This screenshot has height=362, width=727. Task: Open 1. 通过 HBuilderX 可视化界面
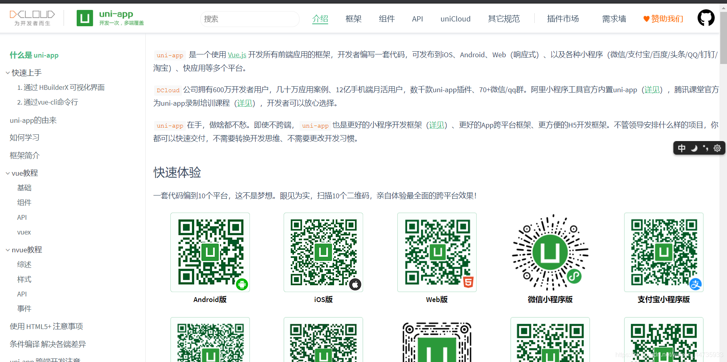point(61,87)
